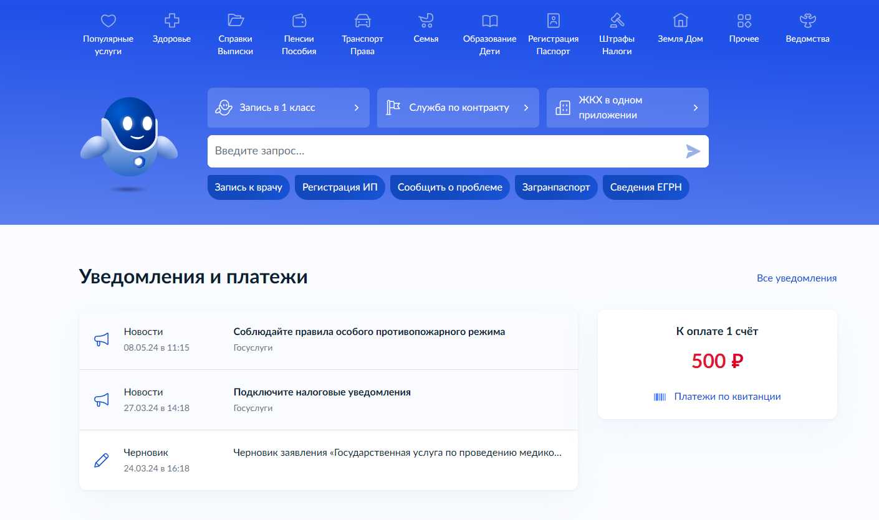Click the Уведомления и платежи heading
The height and width of the screenshot is (520, 879).
tap(193, 277)
